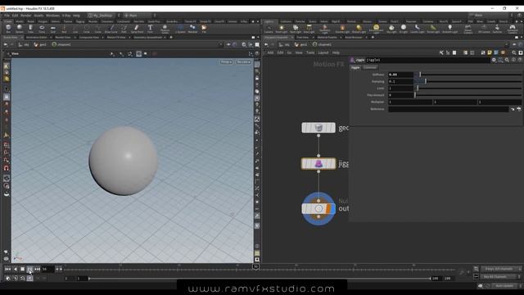Click the stop playback button
This screenshot has height=295, width=524.
tap(22, 269)
